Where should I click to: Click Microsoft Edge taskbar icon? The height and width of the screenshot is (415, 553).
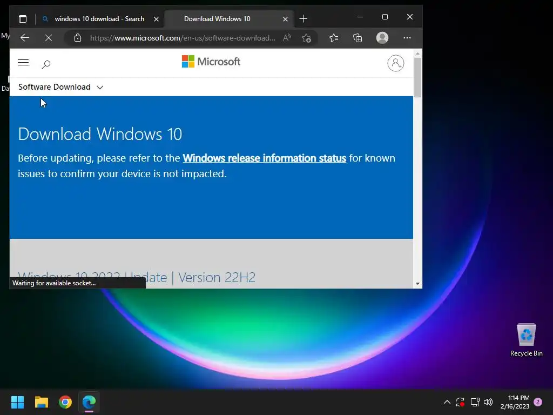click(89, 402)
